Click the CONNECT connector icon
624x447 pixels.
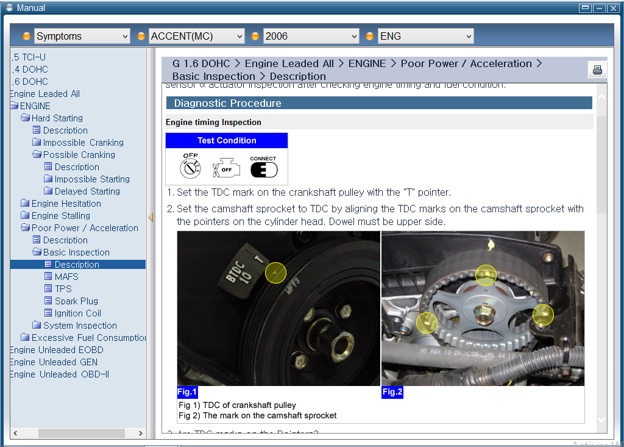[x=263, y=167]
